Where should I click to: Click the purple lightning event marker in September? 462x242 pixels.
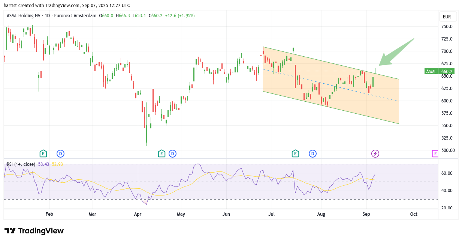[x=375, y=153]
